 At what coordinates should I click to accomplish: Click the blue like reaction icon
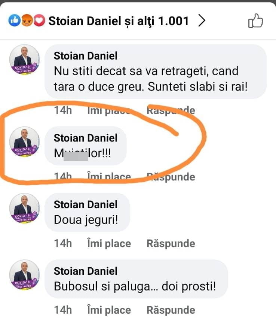pos(15,21)
